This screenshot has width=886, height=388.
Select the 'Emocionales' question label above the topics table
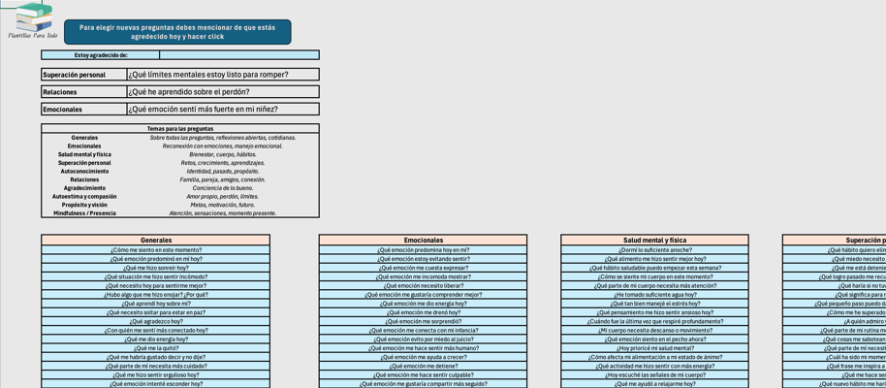click(x=84, y=110)
